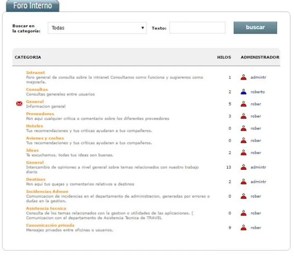Click the user icon in the Hoteles row
Viewport: 294px width, 256px height.
244,128
